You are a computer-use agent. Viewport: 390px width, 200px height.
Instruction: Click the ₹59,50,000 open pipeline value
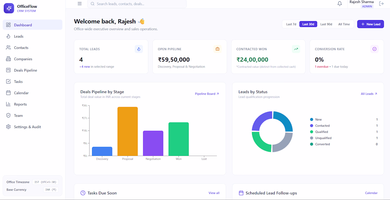pos(174,59)
